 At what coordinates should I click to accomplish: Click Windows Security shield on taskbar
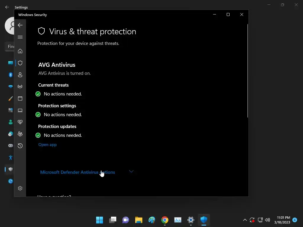[x=204, y=220]
